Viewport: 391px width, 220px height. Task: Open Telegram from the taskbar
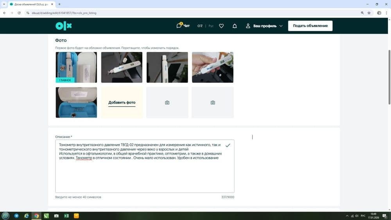coord(16,216)
